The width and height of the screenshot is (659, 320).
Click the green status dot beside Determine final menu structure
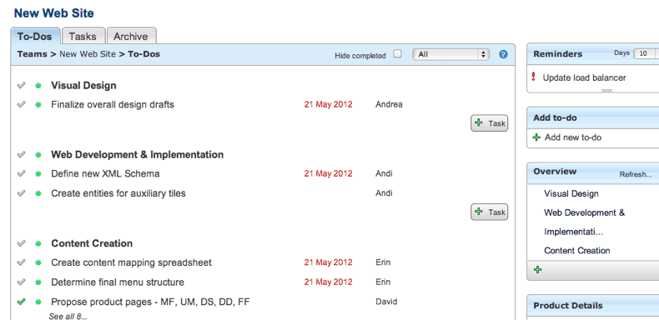point(38,282)
